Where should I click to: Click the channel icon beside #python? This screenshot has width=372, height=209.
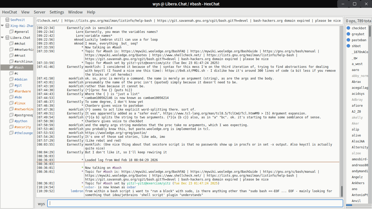[11, 121]
